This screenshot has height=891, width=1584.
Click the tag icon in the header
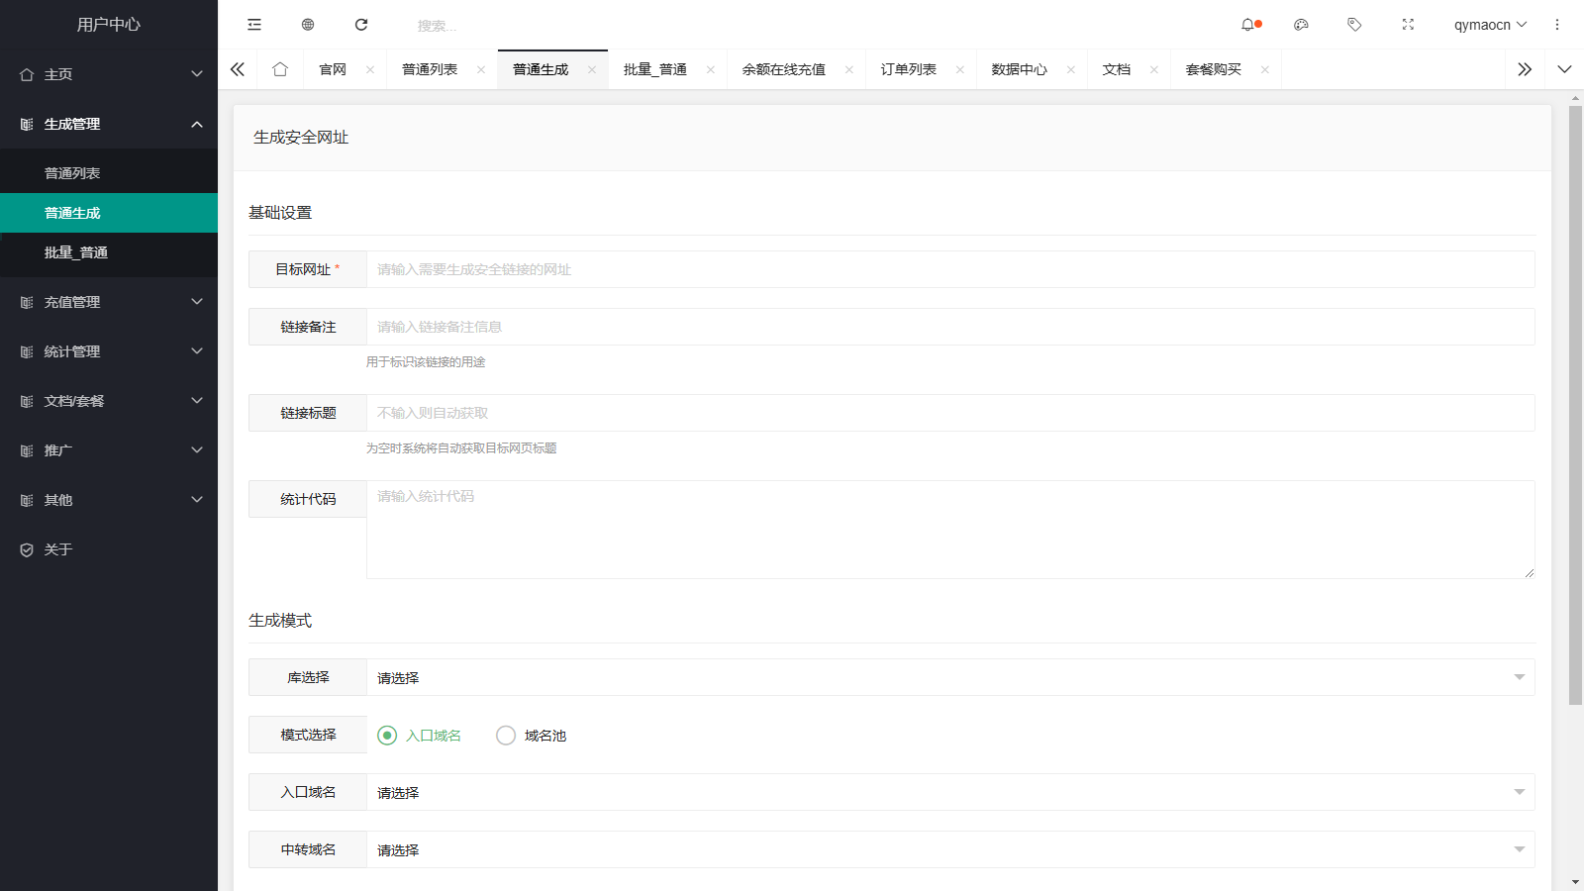click(x=1354, y=24)
